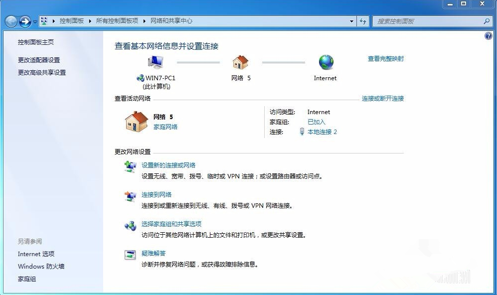Open help via the question mark icon
This screenshot has height=295, width=497.
(x=488, y=35)
